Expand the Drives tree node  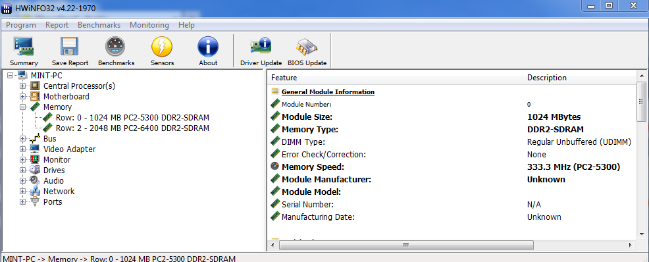[23, 170]
